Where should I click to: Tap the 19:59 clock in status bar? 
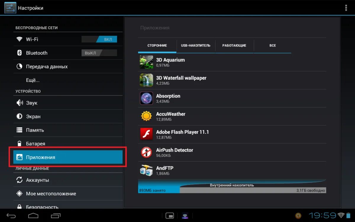coord(322,215)
